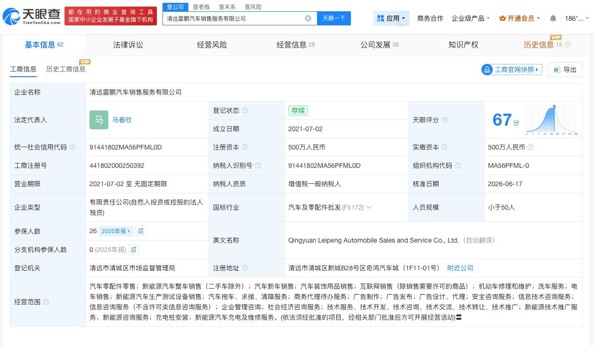Click organization code MA56PFML-0
The width and height of the screenshot is (594, 346).
pyautogui.click(x=508, y=165)
